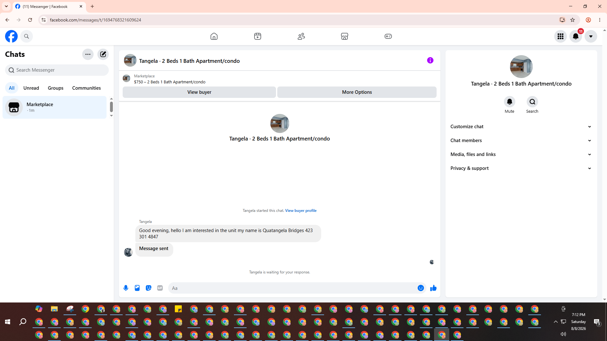The image size is (607, 341).
Task: Open the notifications bell
Action: [576, 36]
